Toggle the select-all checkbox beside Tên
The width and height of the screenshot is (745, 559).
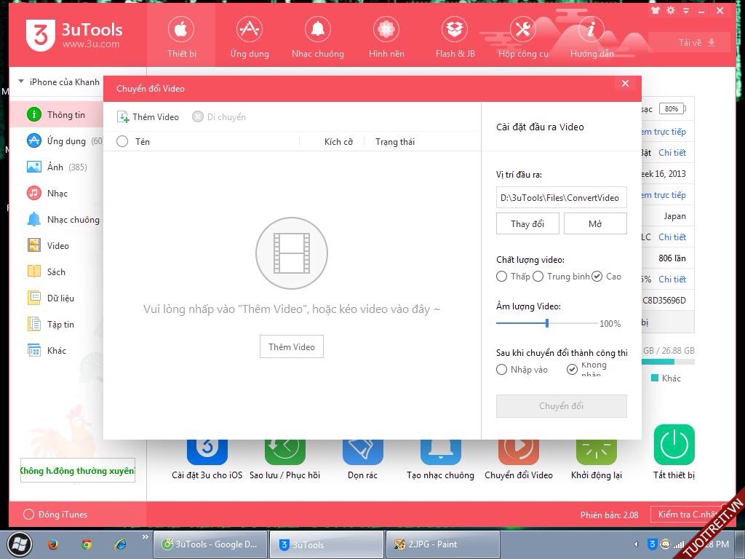coord(122,142)
